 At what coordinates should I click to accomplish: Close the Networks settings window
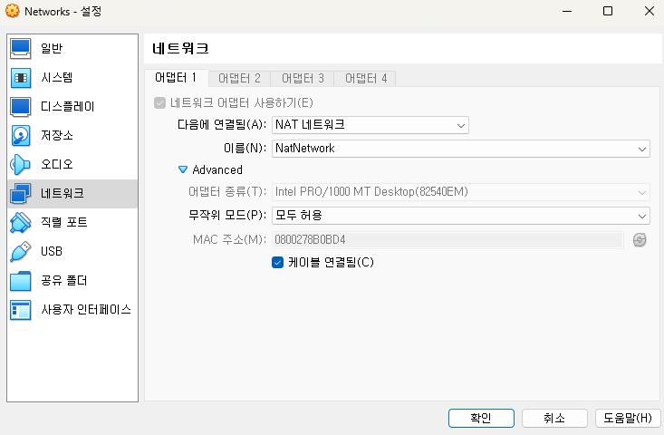pyautogui.click(x=650, y=11)
